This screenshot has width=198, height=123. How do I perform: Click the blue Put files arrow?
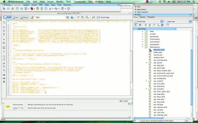point(150,25)
